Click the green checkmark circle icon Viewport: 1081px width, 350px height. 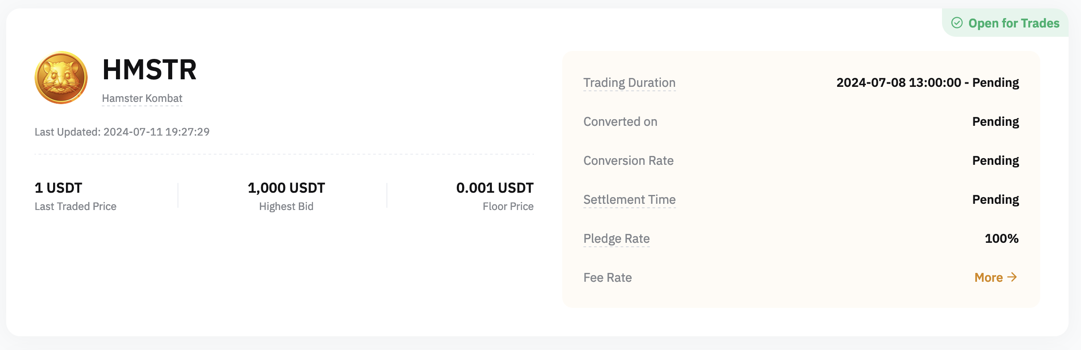click(x=957, y=23)
